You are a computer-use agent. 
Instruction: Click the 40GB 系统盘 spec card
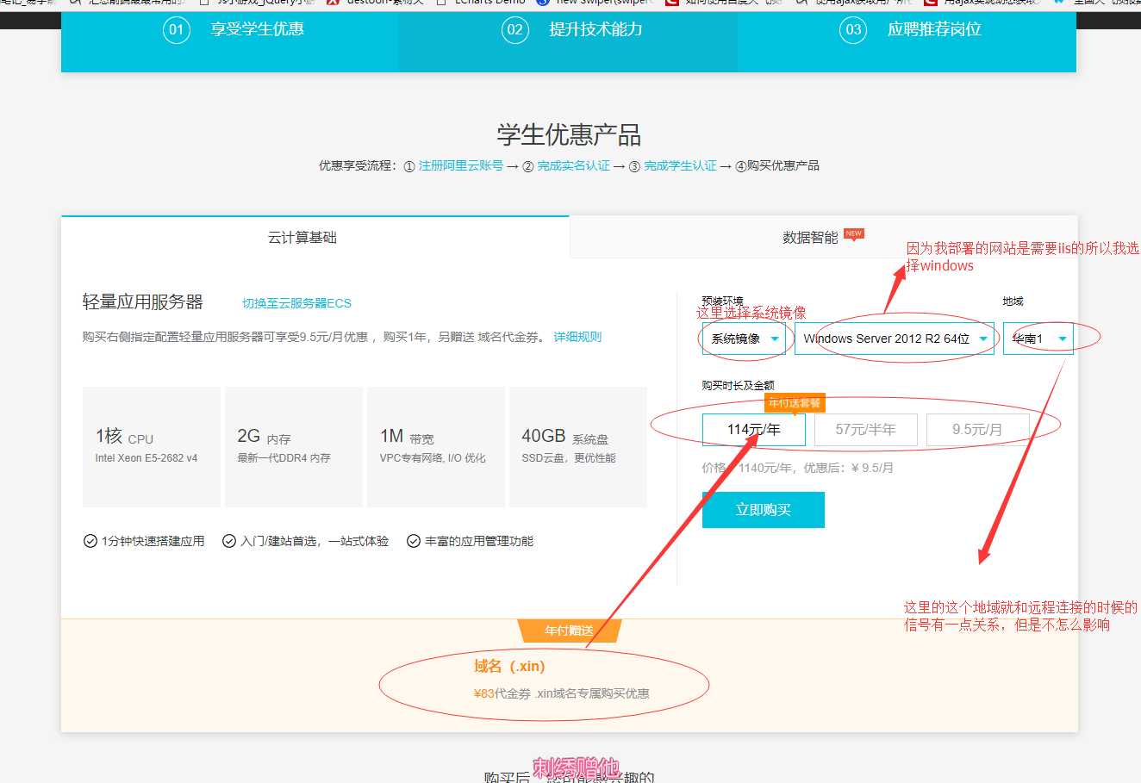point(578,447)
